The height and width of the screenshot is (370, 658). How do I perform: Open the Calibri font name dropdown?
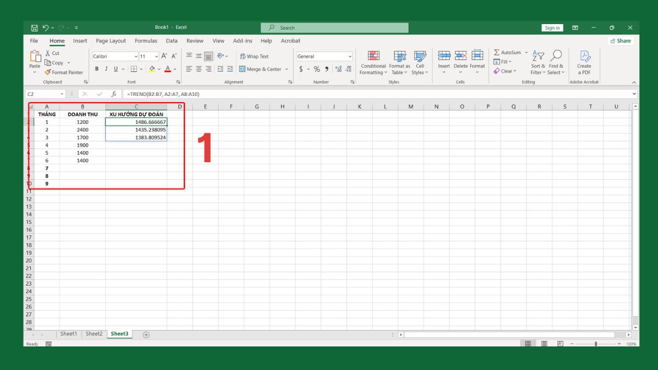tap(135, 56)
